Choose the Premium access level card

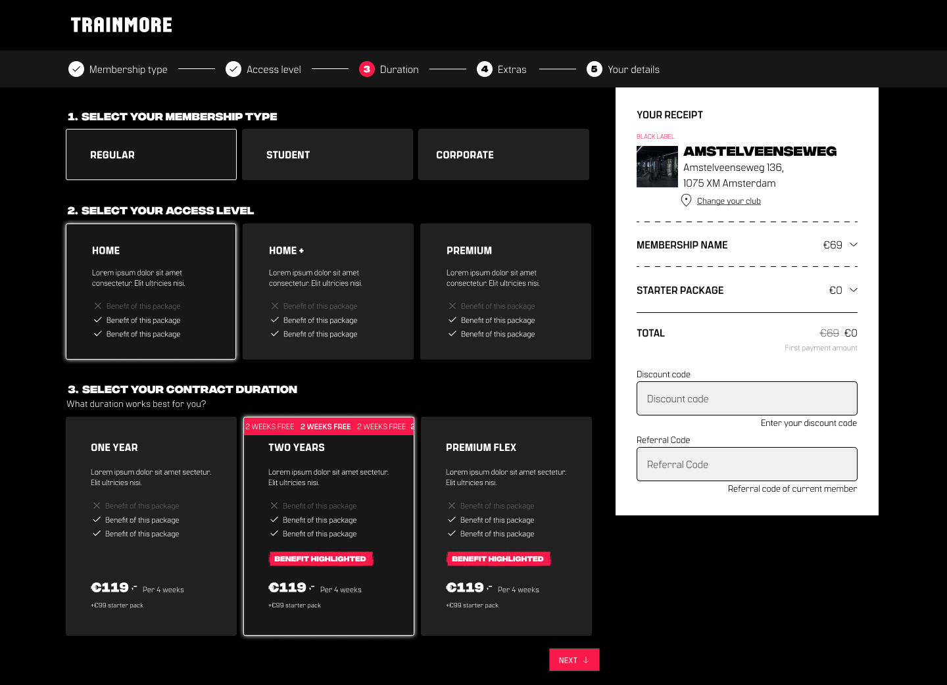(506, 292)
